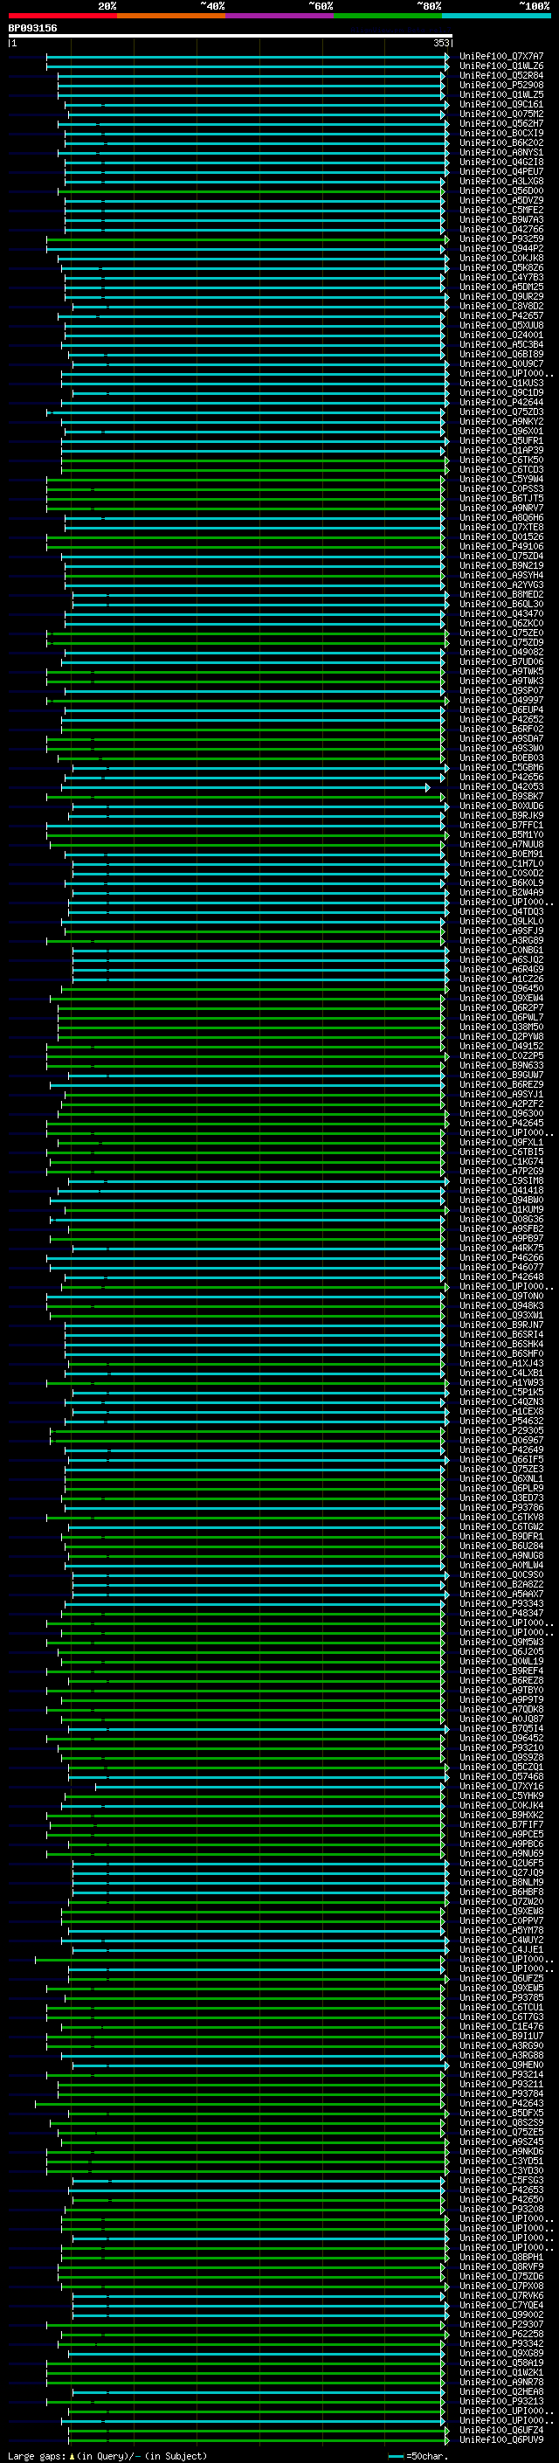Select the UniRef100_A3LXG8 label
This screenshot has width=559, height=2463.
point(500,181)
